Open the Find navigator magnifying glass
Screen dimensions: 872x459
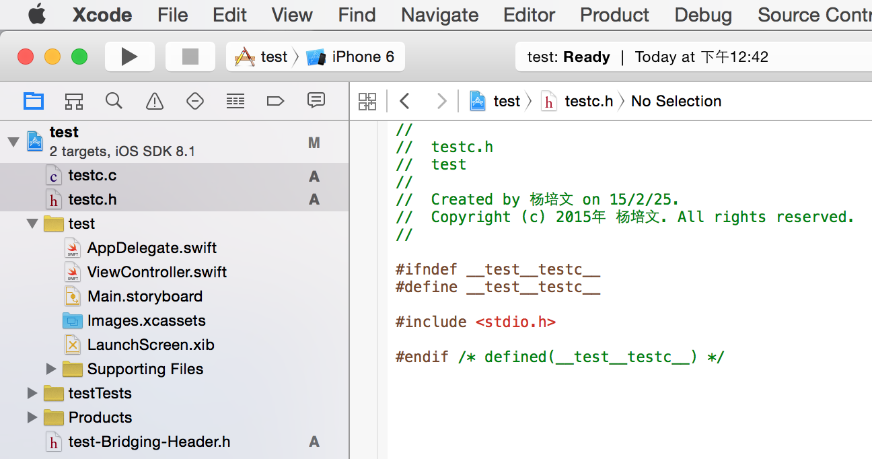(114, 100)
